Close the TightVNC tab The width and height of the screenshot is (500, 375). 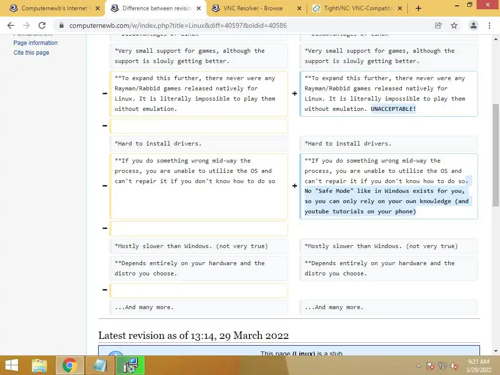tap(400, 8)
